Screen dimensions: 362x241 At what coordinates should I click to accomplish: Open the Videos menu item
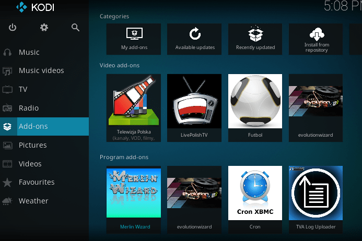coord(44,164)
